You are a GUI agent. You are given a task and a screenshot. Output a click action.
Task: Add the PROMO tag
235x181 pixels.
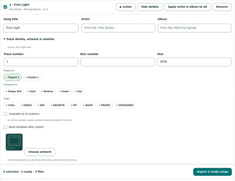pos(104,105)
